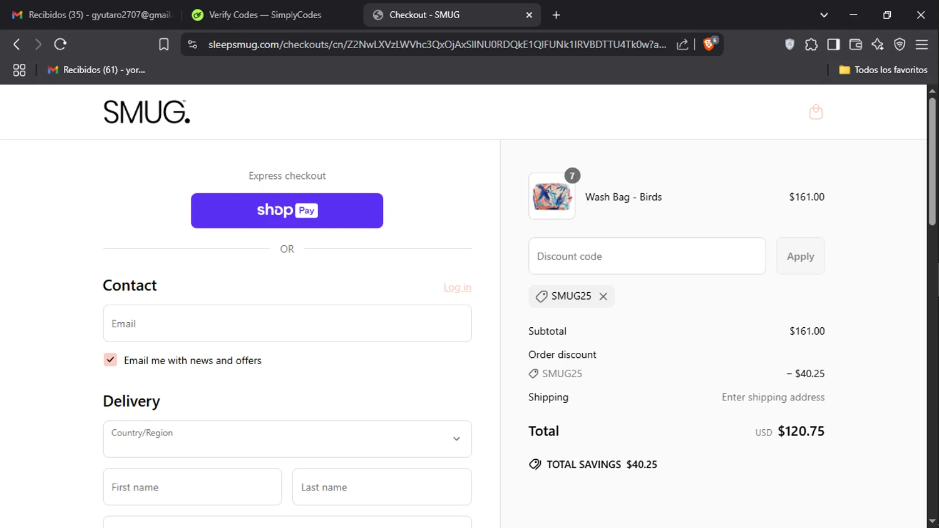Open Brave VPN shield icon
The image size is (939, 528).
[x=900, y=44]
